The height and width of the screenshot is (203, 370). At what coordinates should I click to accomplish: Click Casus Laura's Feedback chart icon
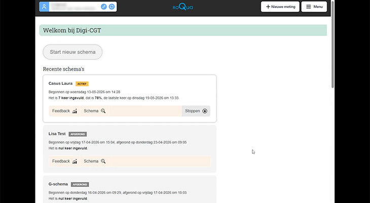click(x=75, y=111)
